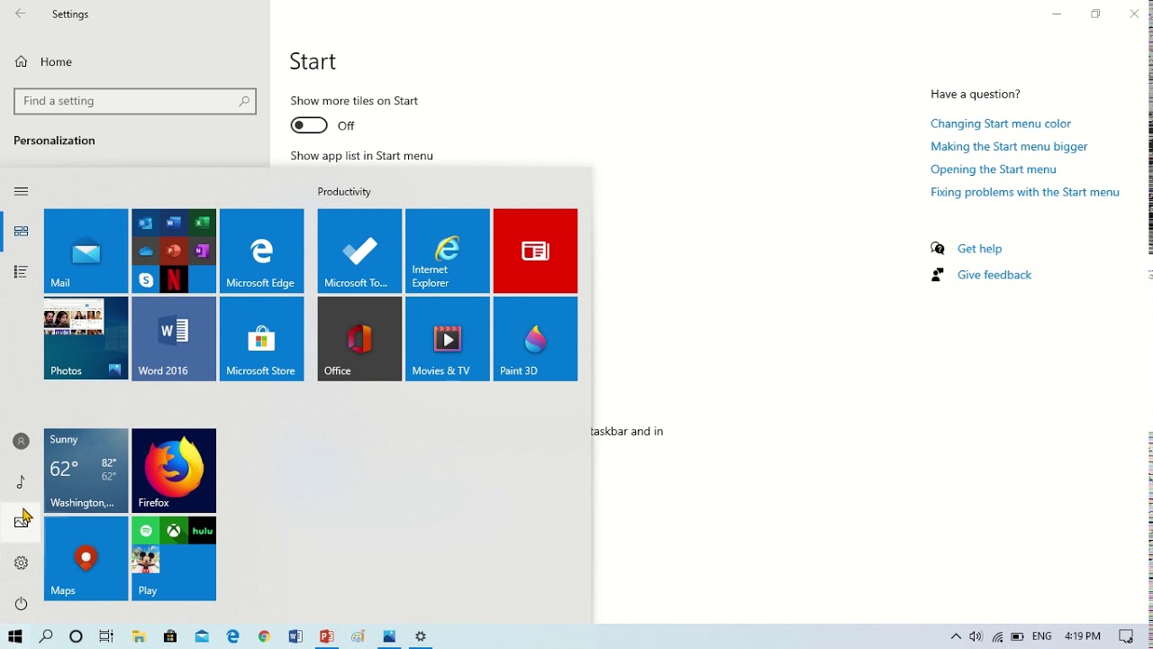Click the Power icon in Start menu
This screenshot has height=649, width=1153.
(21, 604)
